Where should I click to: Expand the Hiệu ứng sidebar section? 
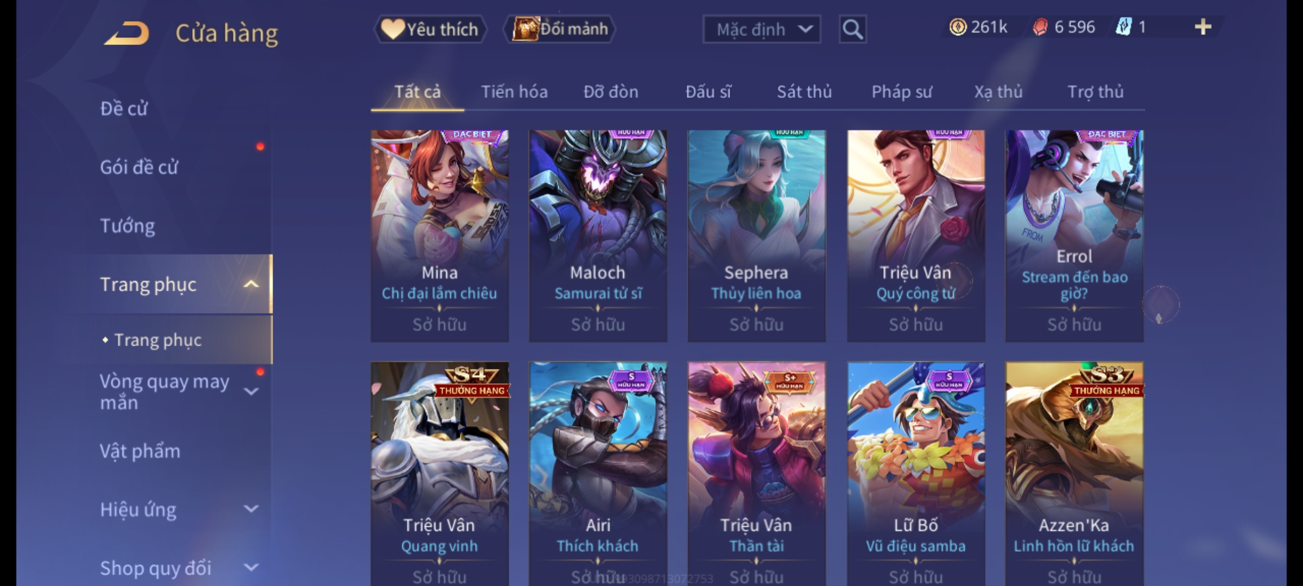pos(251,509)
